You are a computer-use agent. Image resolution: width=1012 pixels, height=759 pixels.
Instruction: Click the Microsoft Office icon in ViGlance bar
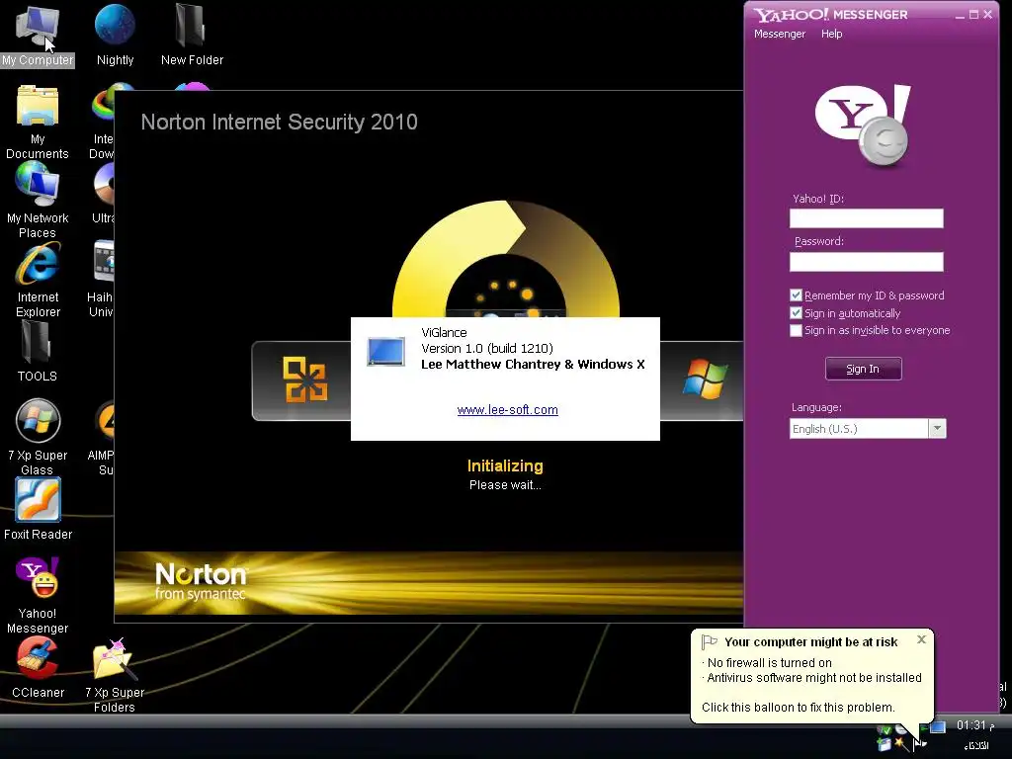[304, 379]
